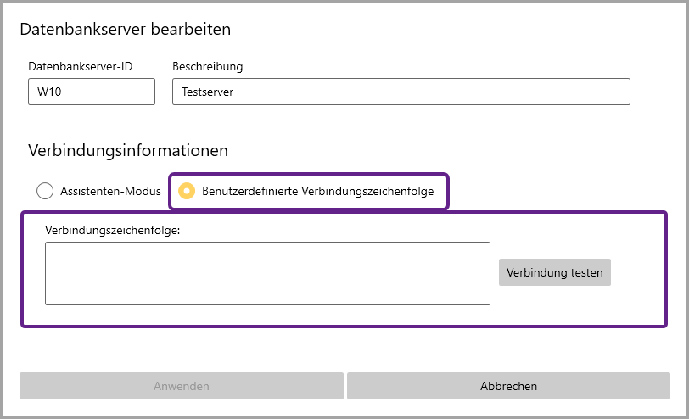Click the Verbindungszeichenfolge: label
The width and height of the screenshot is (689, 419).
[113, 229]
